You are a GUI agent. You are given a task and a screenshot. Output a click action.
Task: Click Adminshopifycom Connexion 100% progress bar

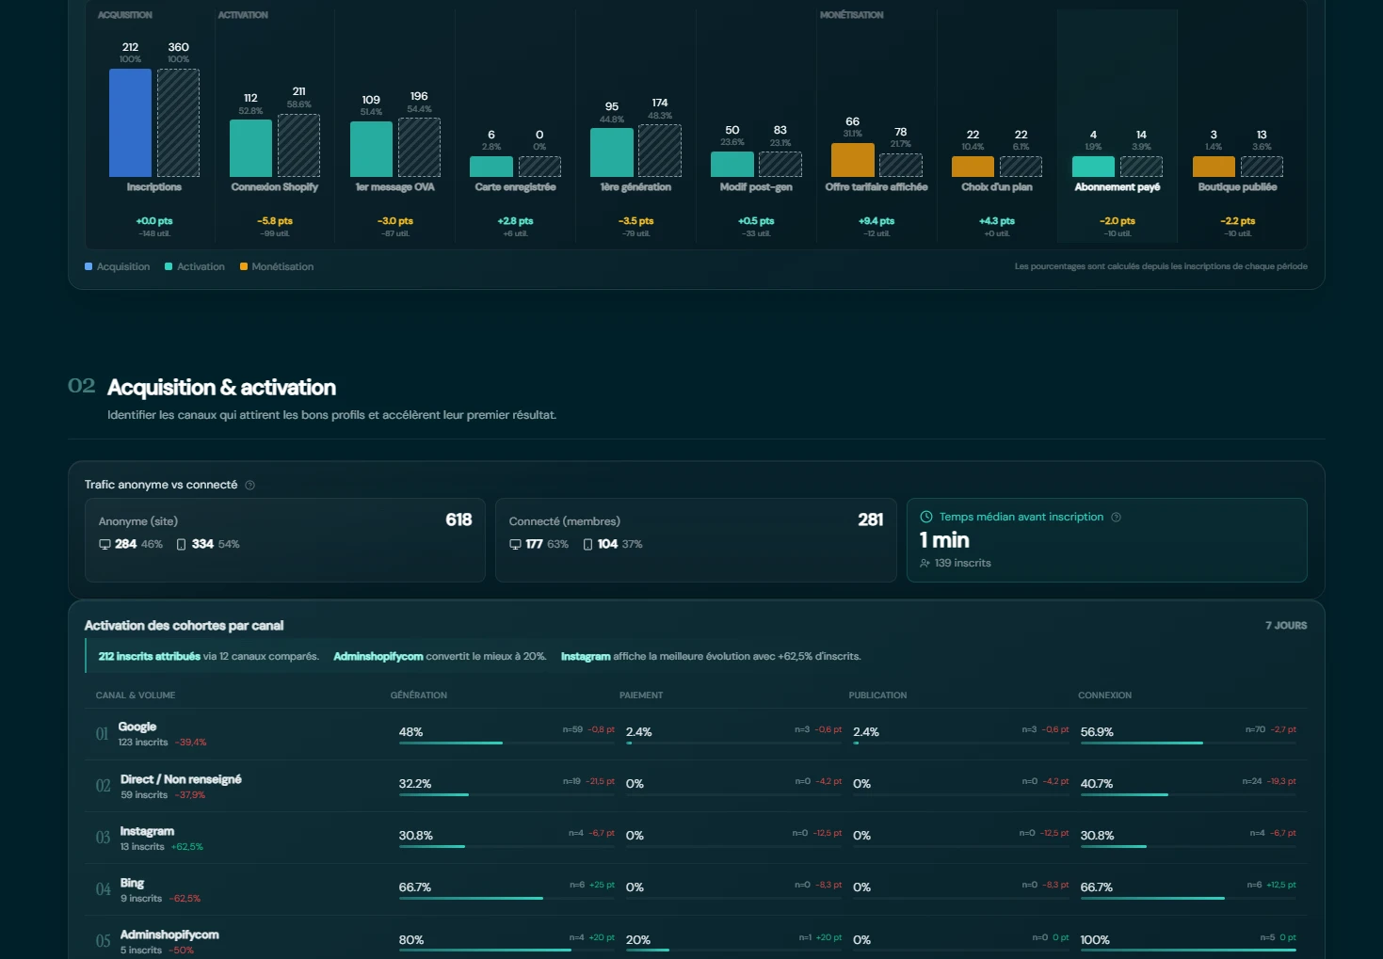(1188, 951)
